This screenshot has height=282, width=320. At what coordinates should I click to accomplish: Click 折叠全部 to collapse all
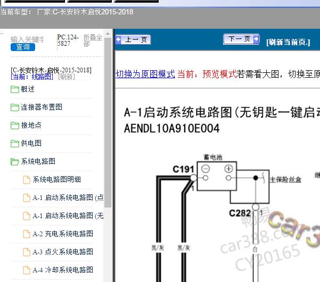[93, 40]
